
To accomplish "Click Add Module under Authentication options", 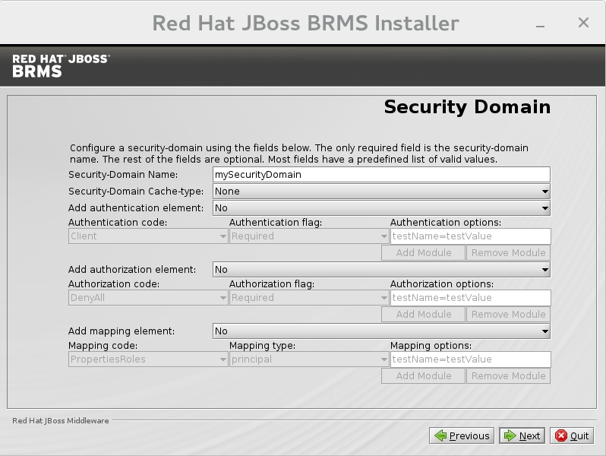I will 423,252.
